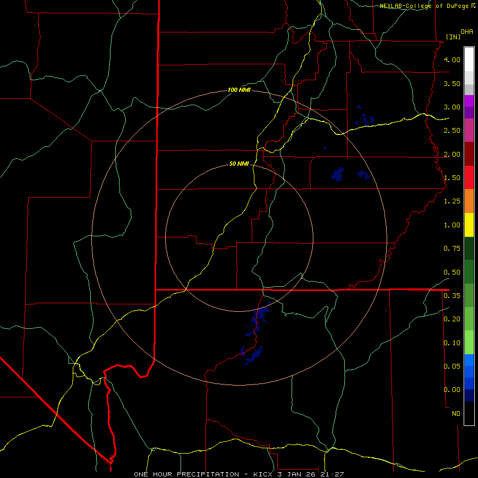The width and height of the screenshot is (478, 478).
Task: Click the white 4.00 inch legend swatch
Action: 469,59
